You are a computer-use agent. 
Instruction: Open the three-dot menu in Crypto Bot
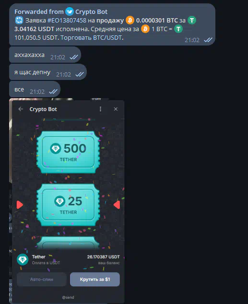click(x=100, y=109)
